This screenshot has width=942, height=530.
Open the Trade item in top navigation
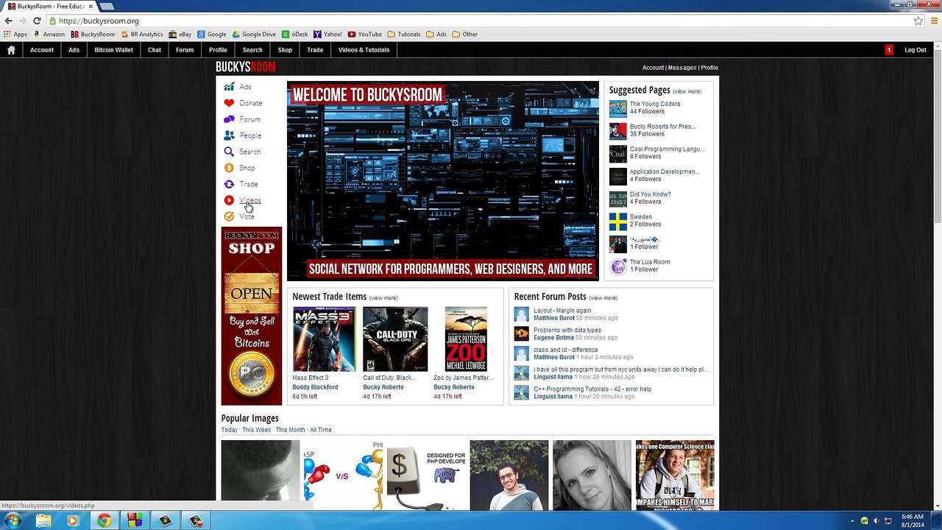click(x=315, y=50)
